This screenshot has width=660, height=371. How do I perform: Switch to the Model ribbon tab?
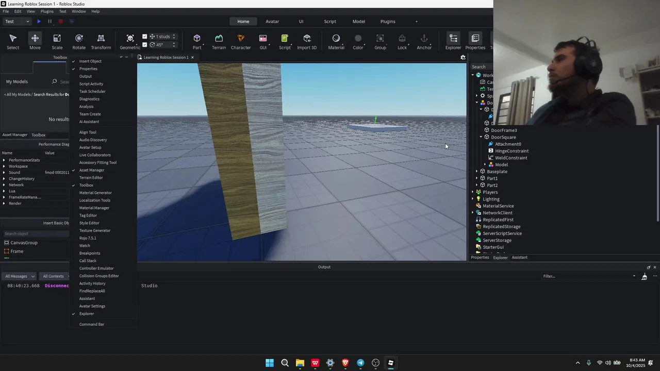358,21
